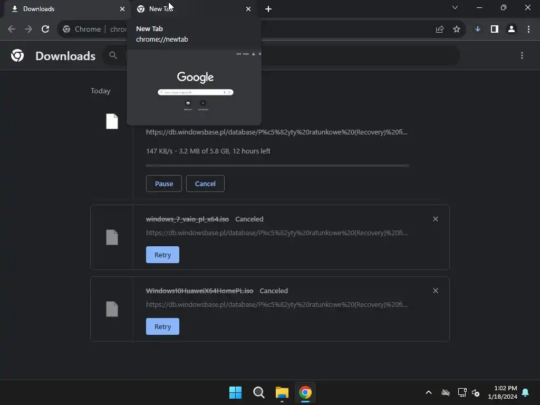Click the active download progress bar
The height and width of the screenshot is (405, 540).
pyautogui.click(x=277, y=166)
